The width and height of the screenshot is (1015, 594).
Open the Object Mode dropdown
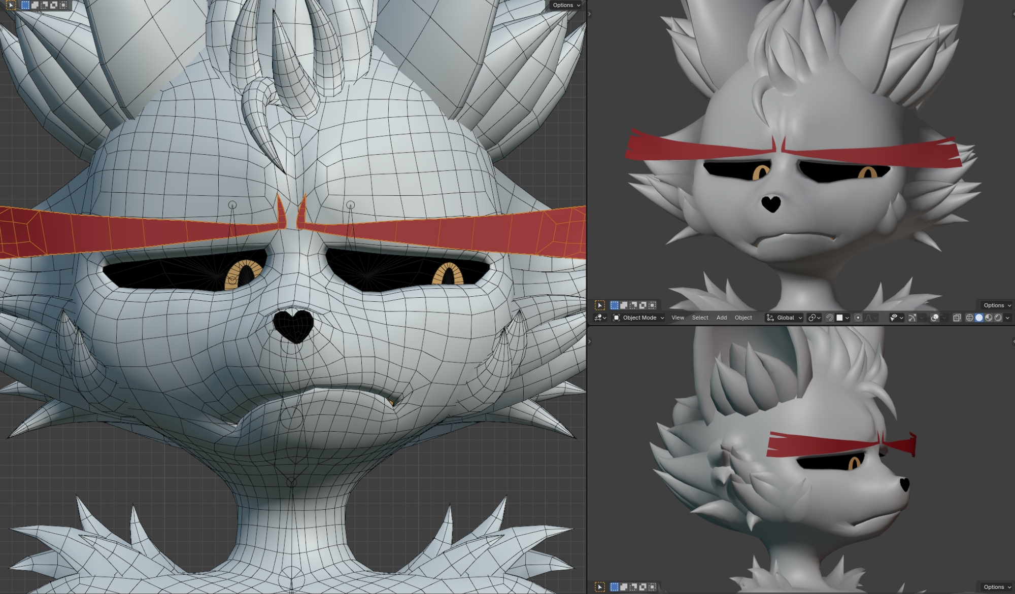638,318
